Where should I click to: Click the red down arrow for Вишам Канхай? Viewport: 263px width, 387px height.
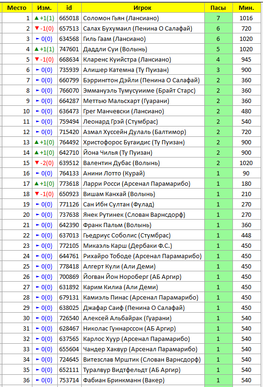pos(37,194)
